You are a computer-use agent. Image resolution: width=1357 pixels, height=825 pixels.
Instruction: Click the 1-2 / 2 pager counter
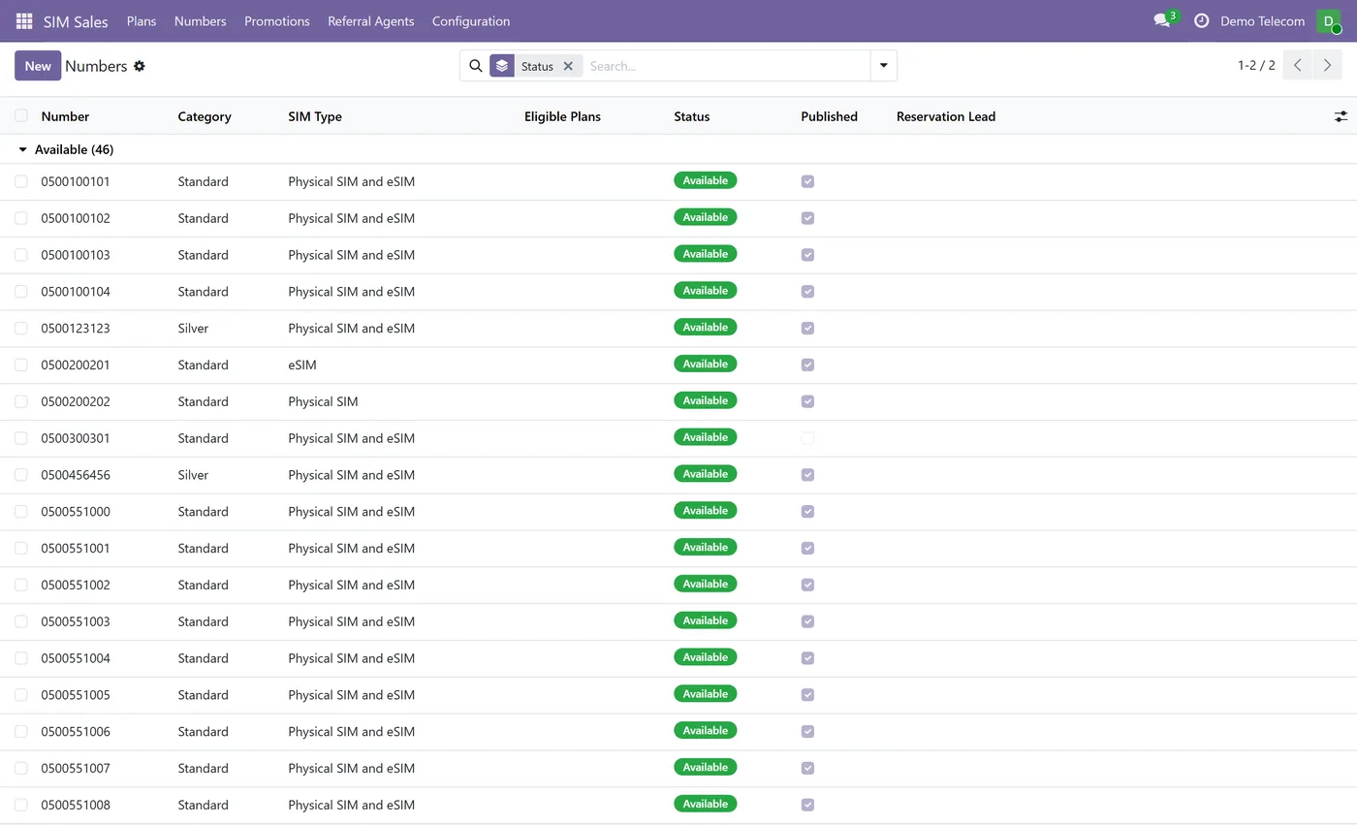[1256, 66]
